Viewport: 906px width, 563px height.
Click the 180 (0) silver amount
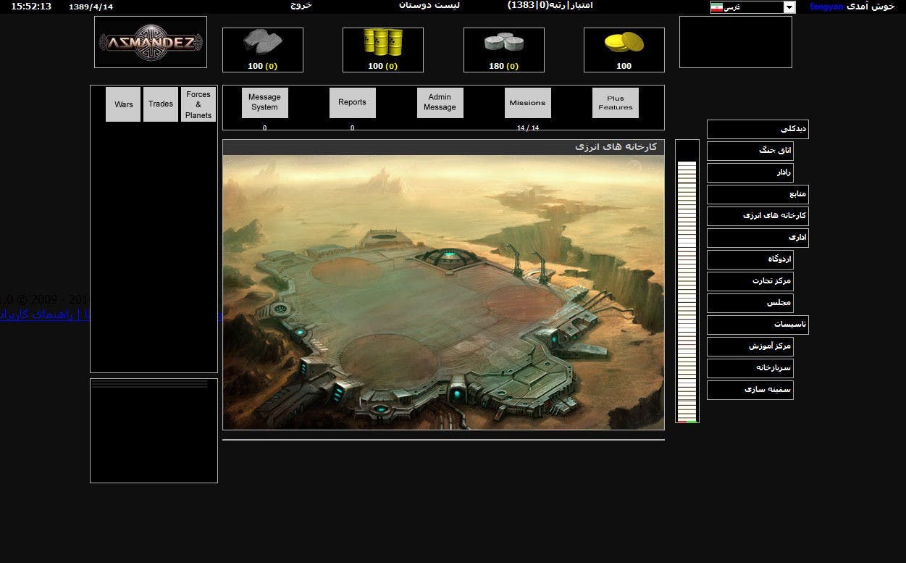pos(504,66)
